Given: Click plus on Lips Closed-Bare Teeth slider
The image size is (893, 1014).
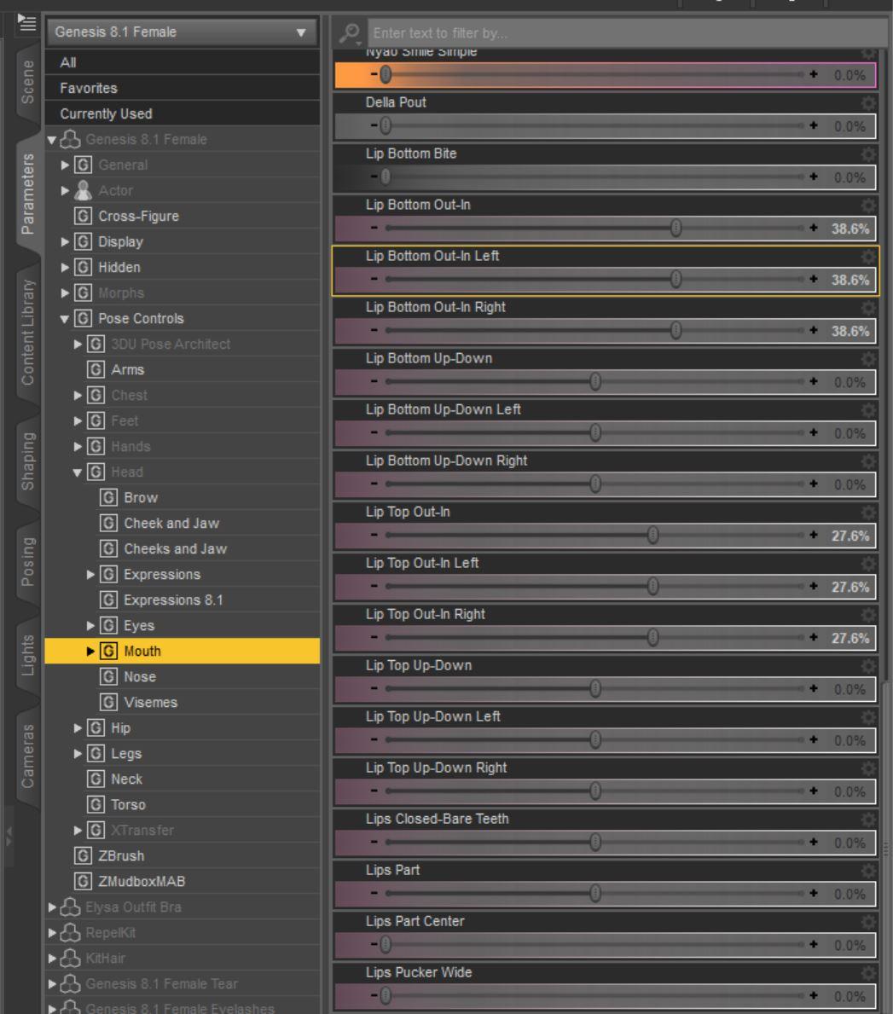Looking at the screenshot, I should (814, 842).
